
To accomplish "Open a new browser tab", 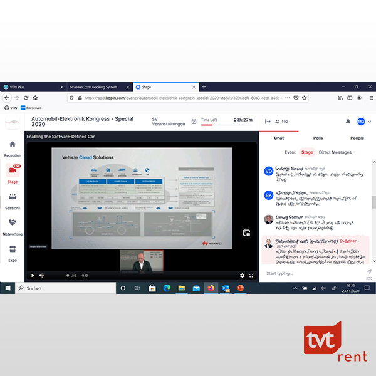I will click(x=204, y=87).
